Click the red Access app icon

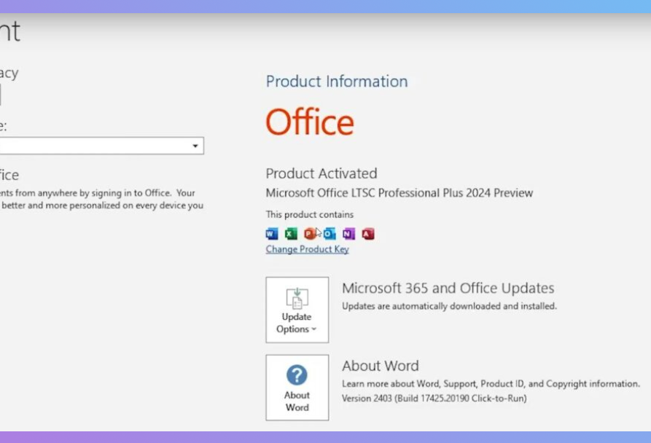pos(368,234)
